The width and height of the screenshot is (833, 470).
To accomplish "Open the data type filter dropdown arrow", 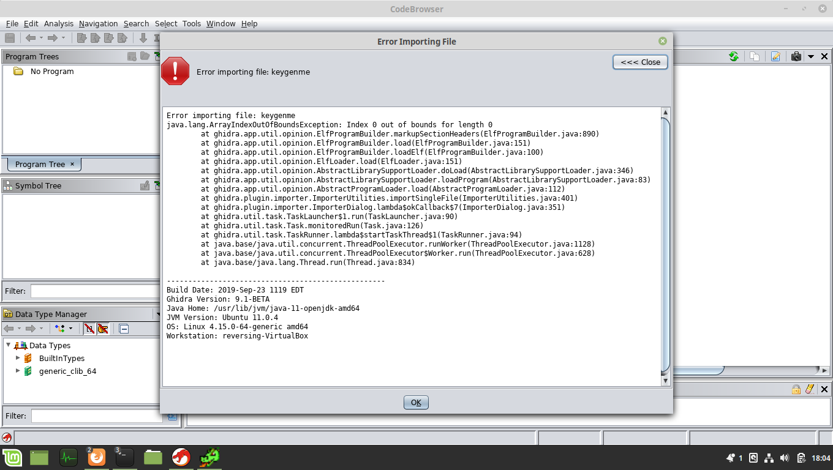I will coord(70,329).
